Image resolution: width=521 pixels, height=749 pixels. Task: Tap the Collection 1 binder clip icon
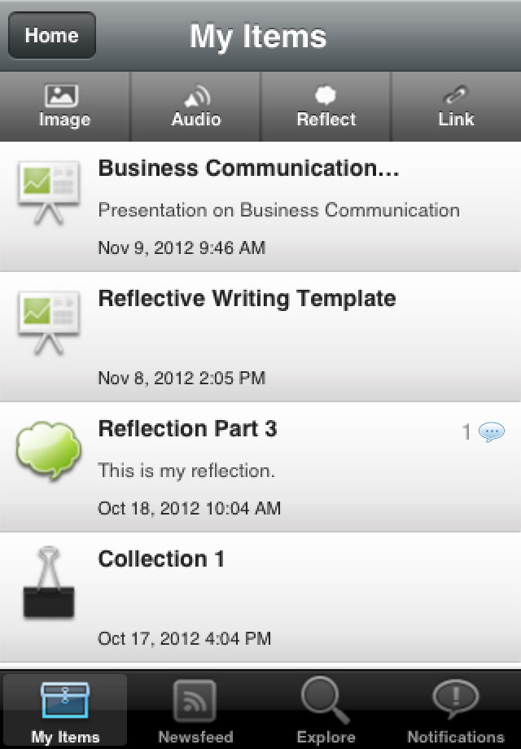49,583
